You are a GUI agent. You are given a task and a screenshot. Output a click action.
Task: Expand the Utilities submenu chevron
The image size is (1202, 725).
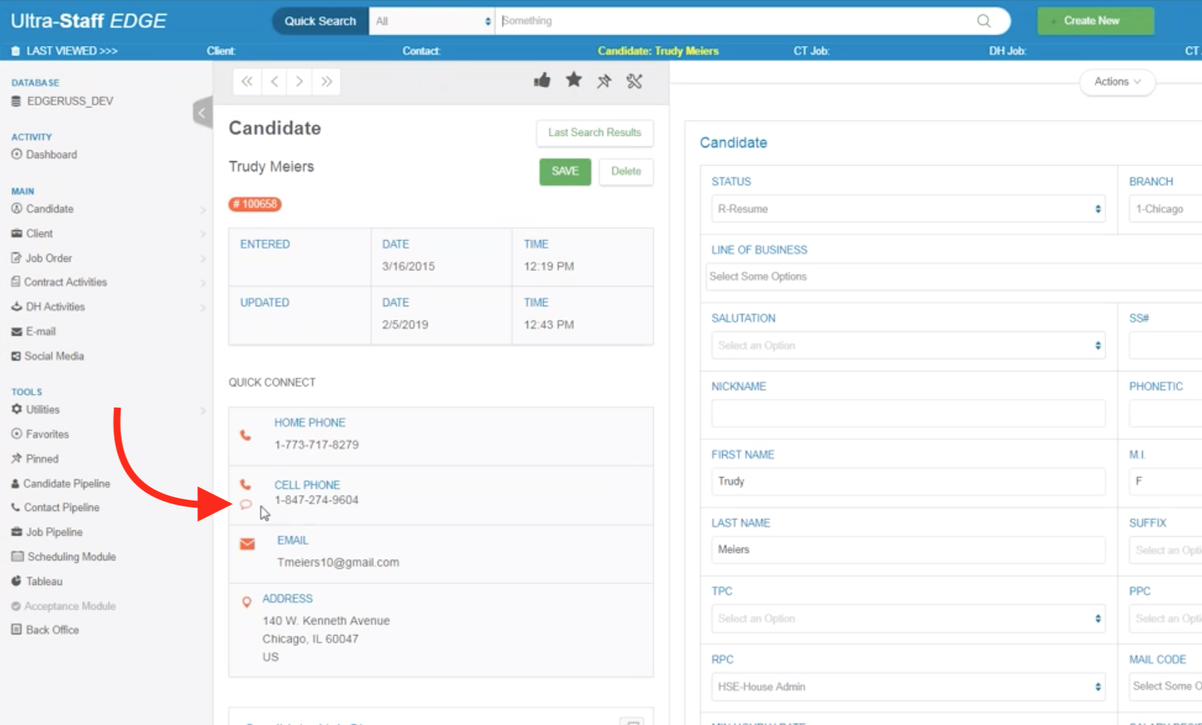(203, 410)
